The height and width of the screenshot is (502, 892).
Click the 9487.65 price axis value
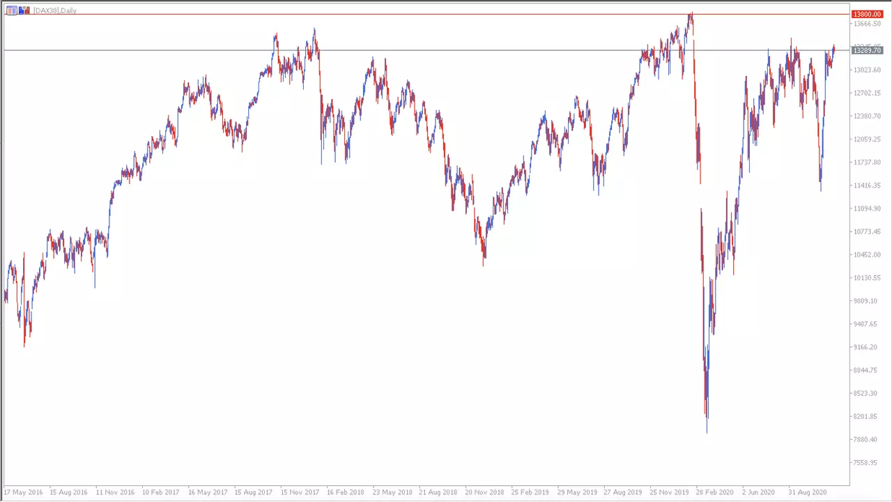[866, 324]
